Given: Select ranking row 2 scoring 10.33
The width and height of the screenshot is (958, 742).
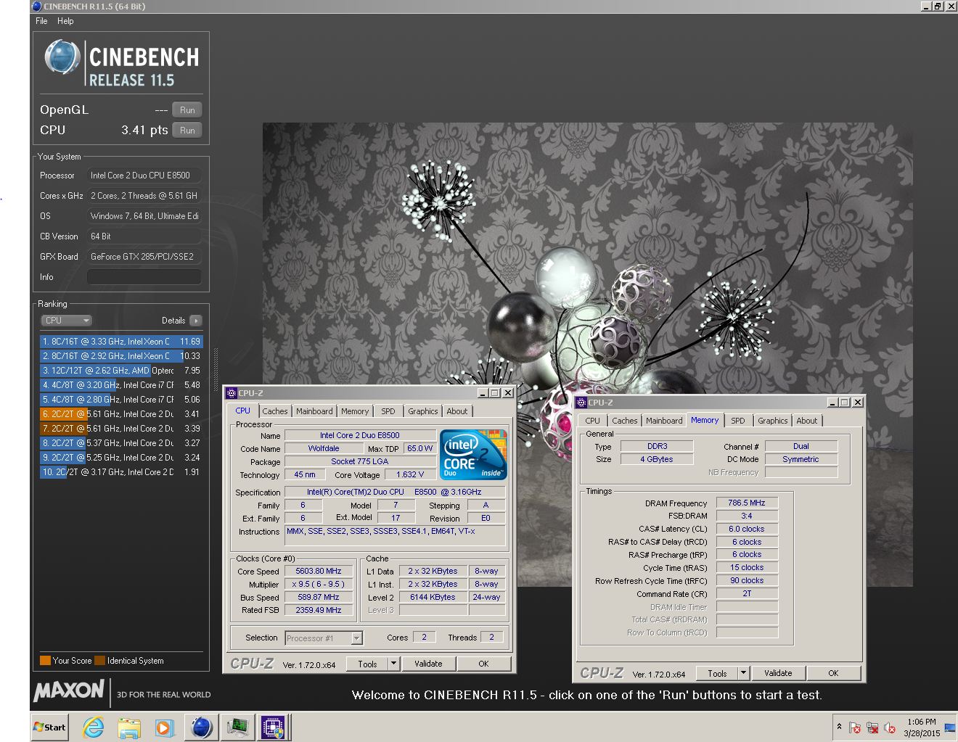Looking at the screenshot, I should 121,356.
